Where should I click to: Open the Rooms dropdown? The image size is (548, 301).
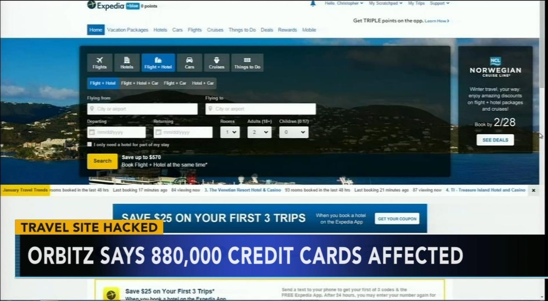(230, 132)
